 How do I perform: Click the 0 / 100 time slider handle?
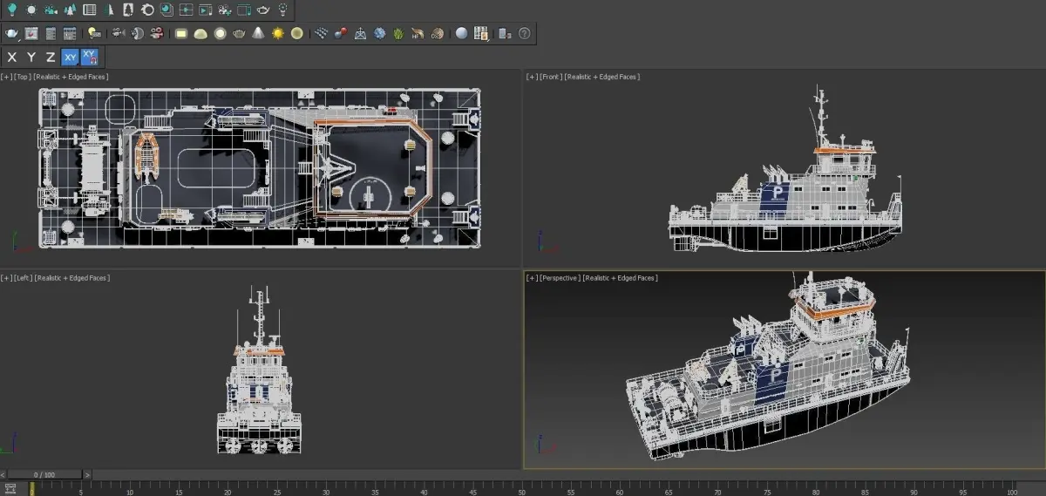tap(44, 475)
